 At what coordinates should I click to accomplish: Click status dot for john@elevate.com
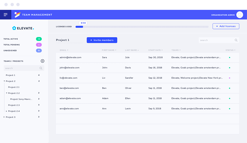(x=229, y=68)
